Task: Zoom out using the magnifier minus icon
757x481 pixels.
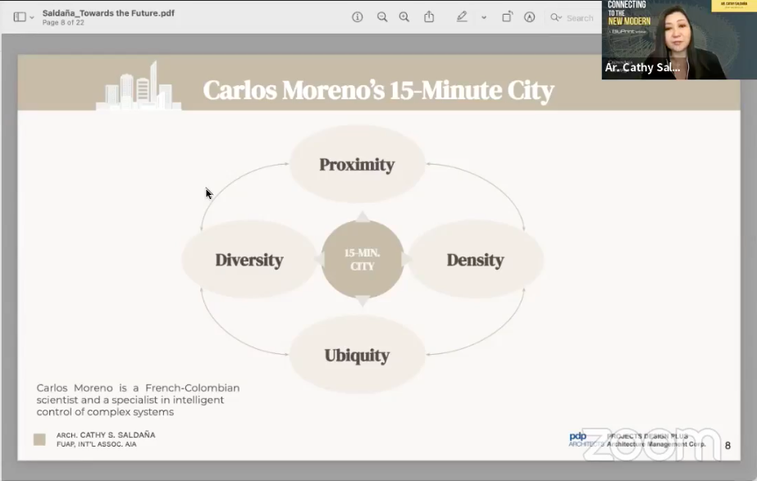Action: [382, 17]
